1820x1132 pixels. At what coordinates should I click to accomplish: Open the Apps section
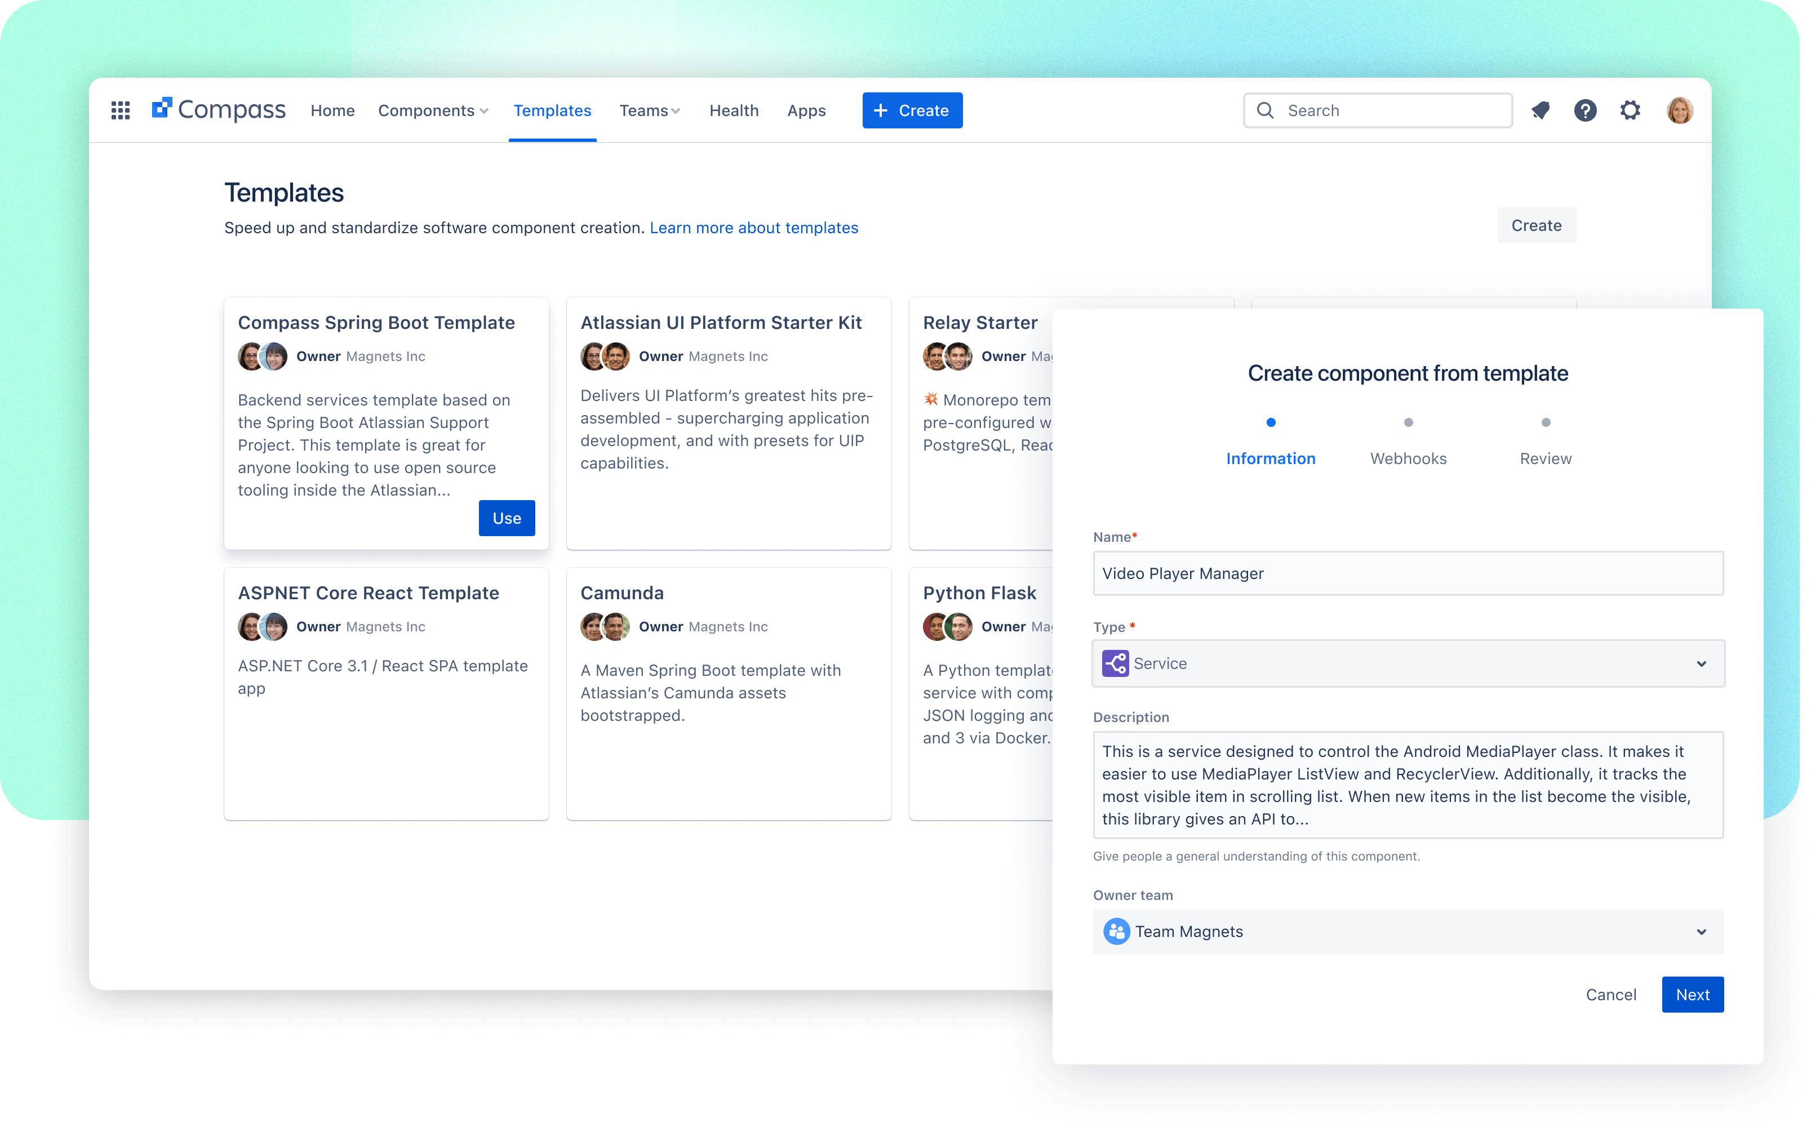[806, 110]
